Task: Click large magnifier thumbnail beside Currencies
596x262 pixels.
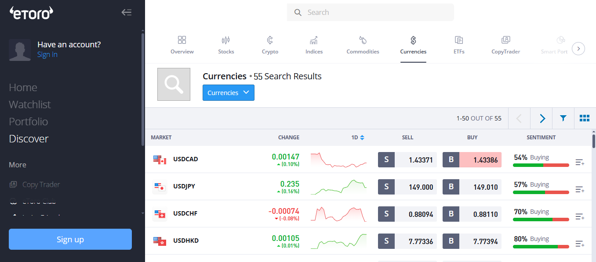Action: coord(174,84)
